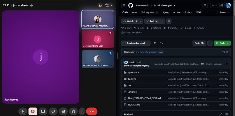Edit README pencil icon
Screen dimensions: 235x116
tap(220, 114)
